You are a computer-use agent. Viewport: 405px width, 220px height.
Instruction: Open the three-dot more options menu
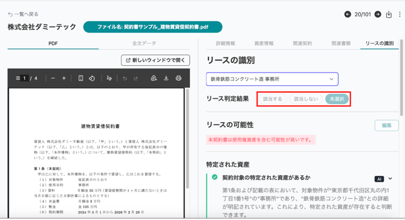click(x=400, y=14)
